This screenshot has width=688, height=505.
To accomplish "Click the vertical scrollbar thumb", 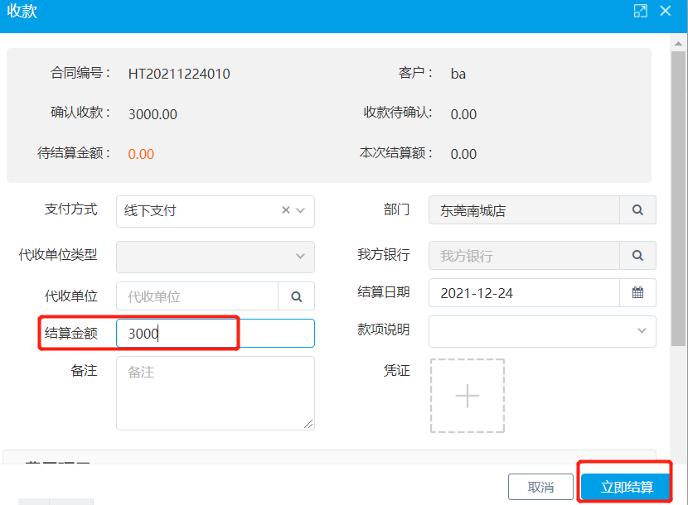I will click(678, 198).
